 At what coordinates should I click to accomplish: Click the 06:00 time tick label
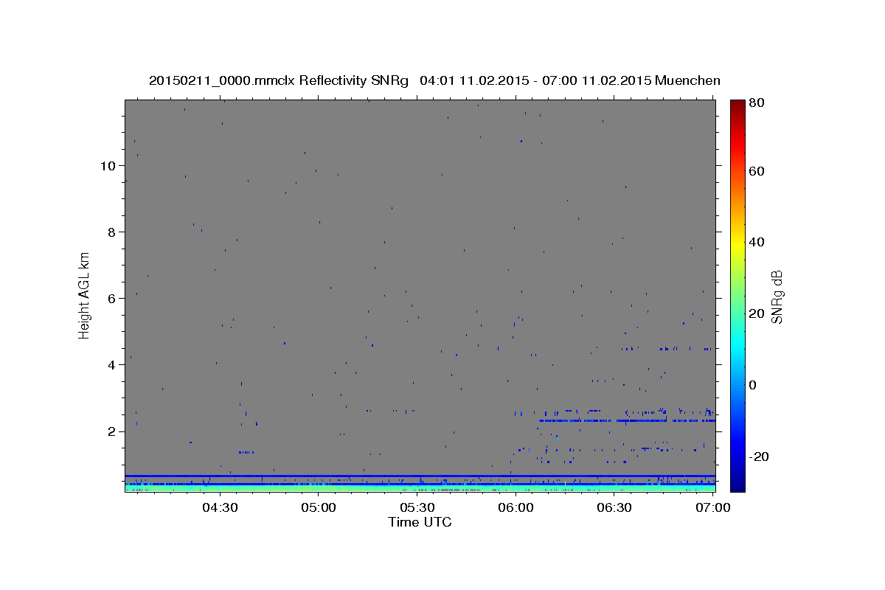pyautogui.click(x=516, y=507)
